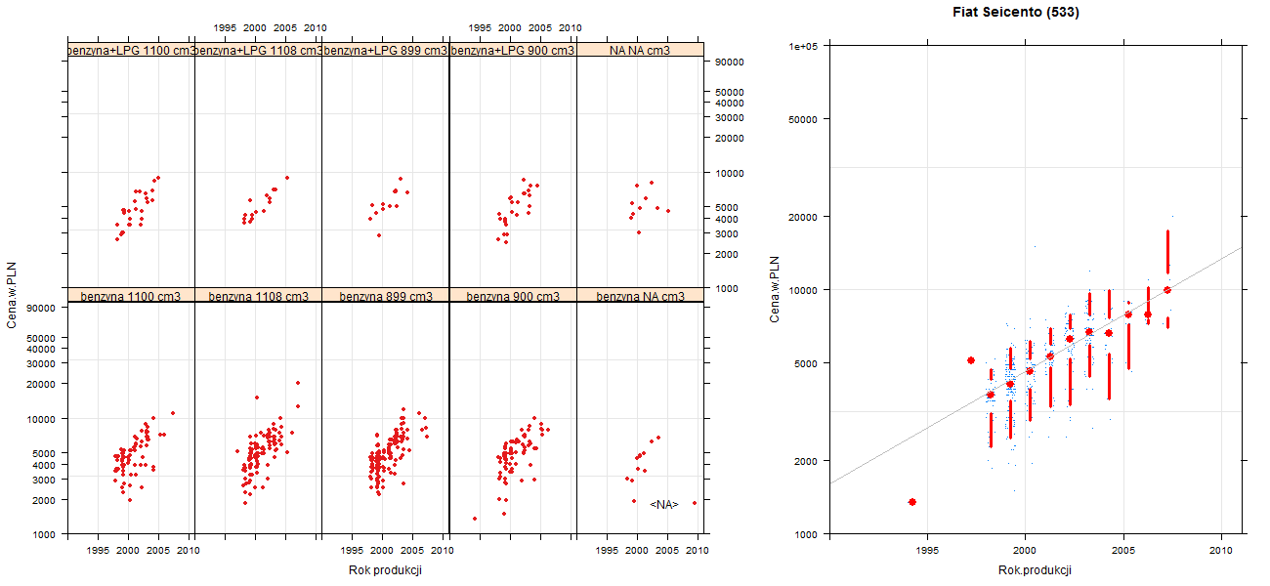The image size is (1270, 586).
Task: Click the "Cena.w.PLN" axis title of the panel grid
Action: coord(12,294)
